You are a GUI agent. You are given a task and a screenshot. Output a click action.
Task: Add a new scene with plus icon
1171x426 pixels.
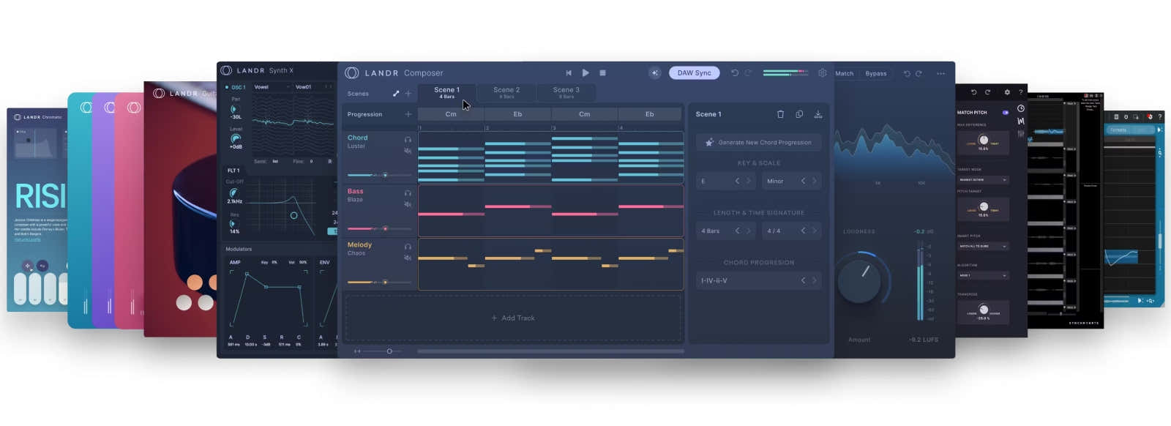click(x=408, y=94)
